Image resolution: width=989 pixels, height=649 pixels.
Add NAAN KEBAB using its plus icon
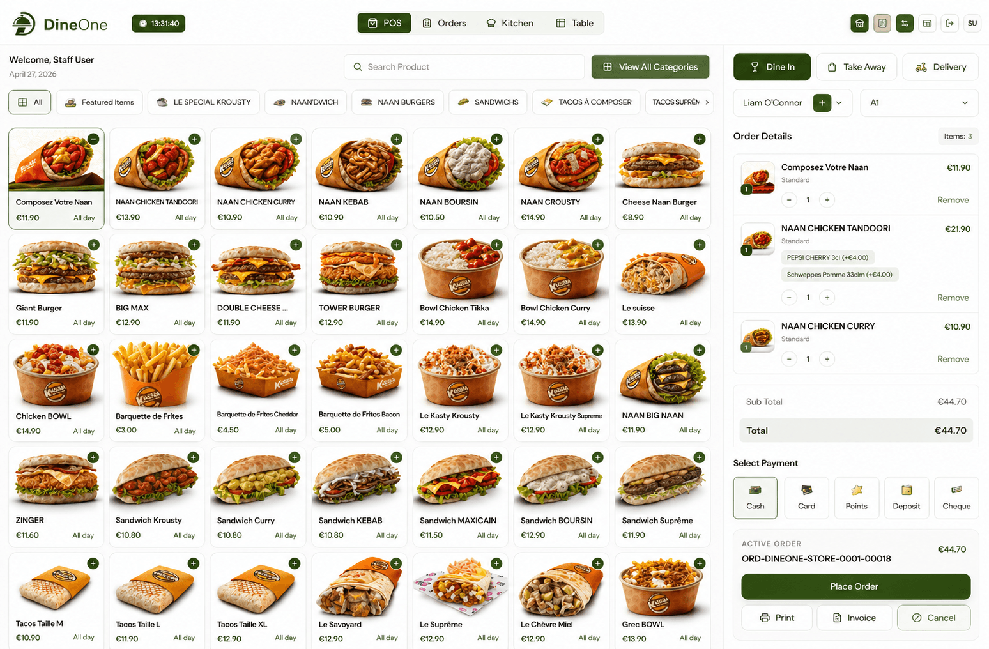pos(397,139)
